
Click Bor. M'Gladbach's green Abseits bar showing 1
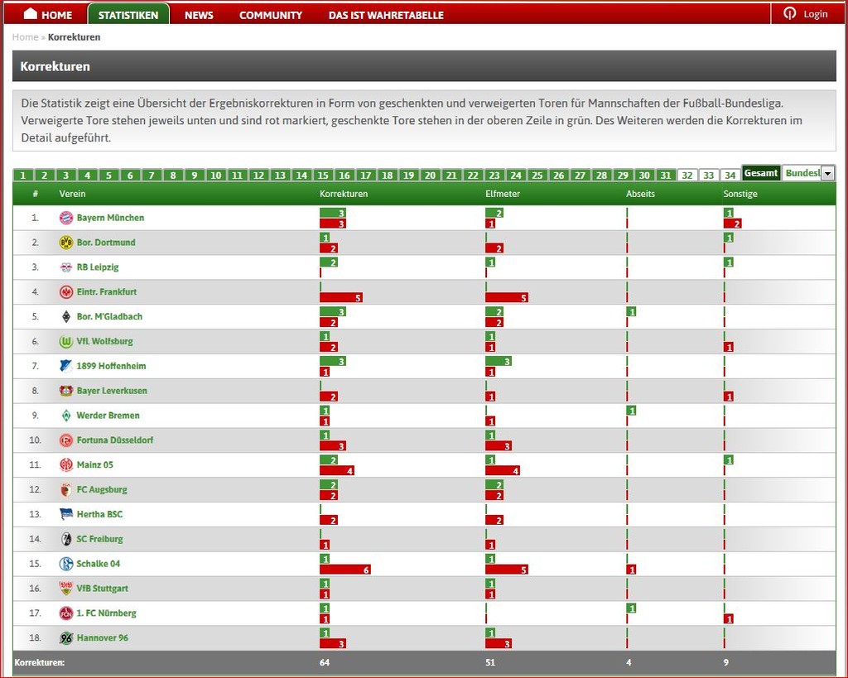(x=631, y=312)
